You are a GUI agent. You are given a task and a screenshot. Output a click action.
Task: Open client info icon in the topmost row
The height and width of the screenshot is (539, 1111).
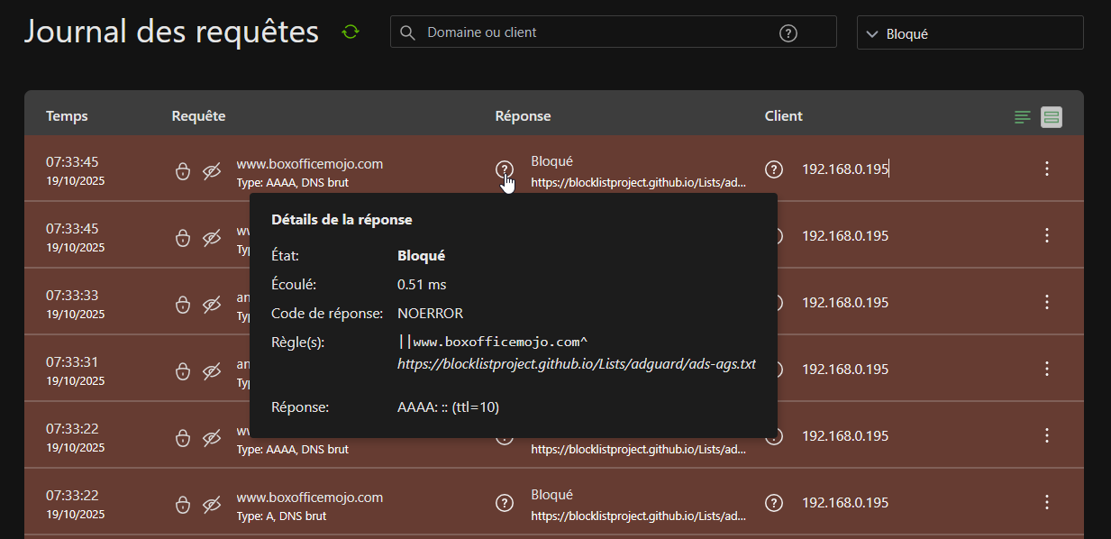[x=773, y=169]
